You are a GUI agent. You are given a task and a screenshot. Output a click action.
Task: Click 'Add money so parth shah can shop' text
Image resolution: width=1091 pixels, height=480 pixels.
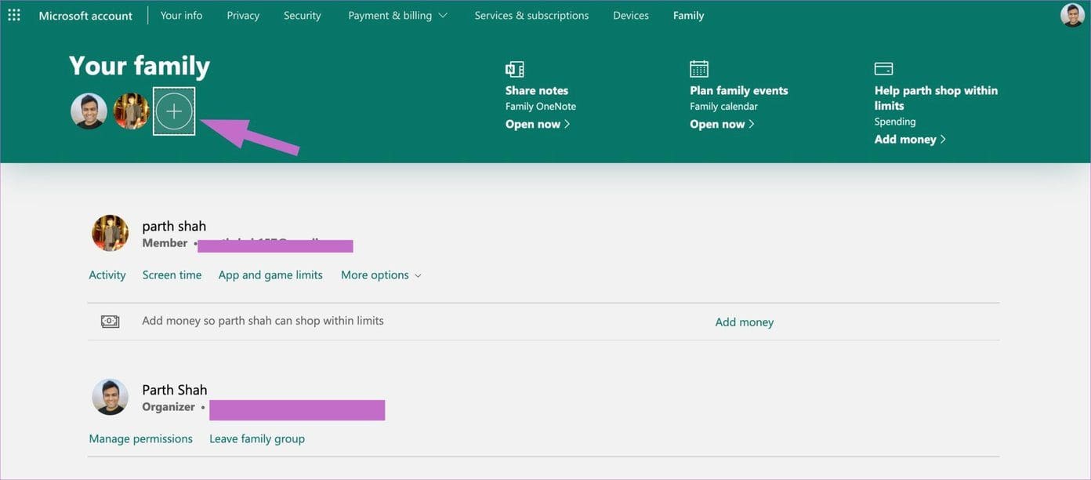tap(263, 321)
